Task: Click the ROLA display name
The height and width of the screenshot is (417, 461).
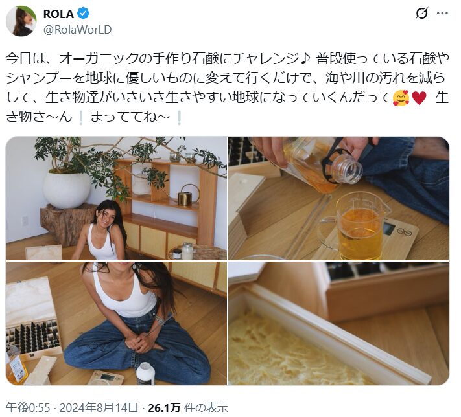Action: click(x=58, y=14)
